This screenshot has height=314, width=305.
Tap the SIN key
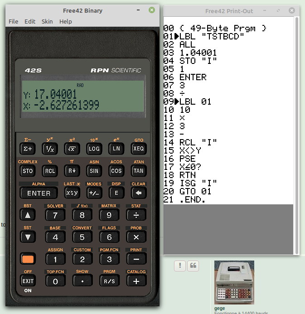[x=94, y=171]
